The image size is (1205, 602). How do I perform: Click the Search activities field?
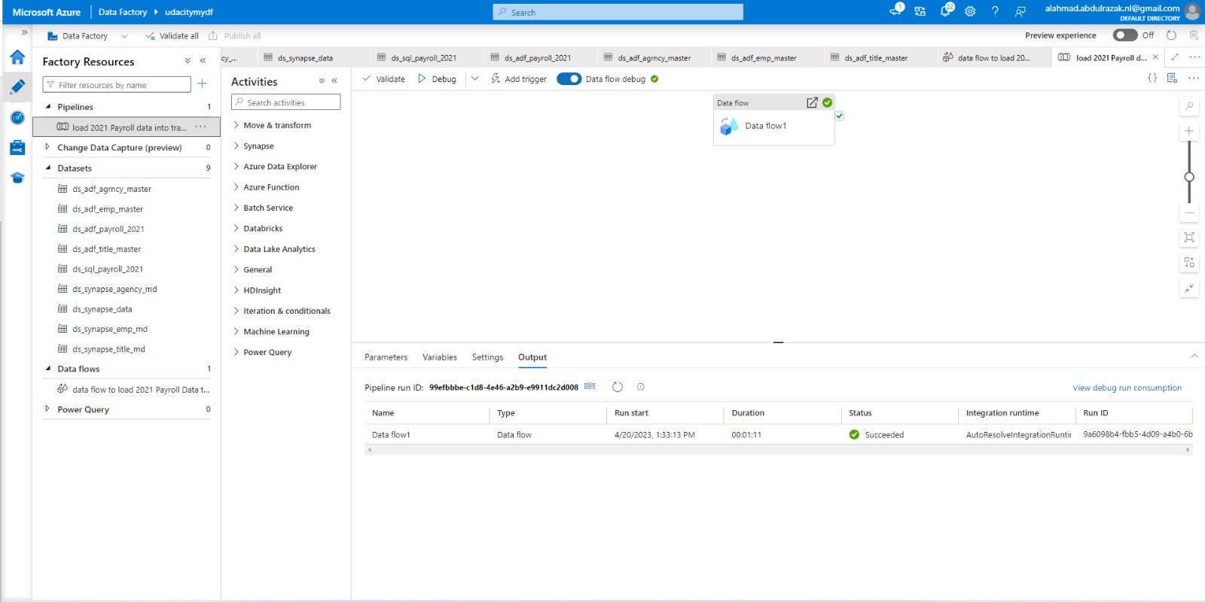click(285, 102)
